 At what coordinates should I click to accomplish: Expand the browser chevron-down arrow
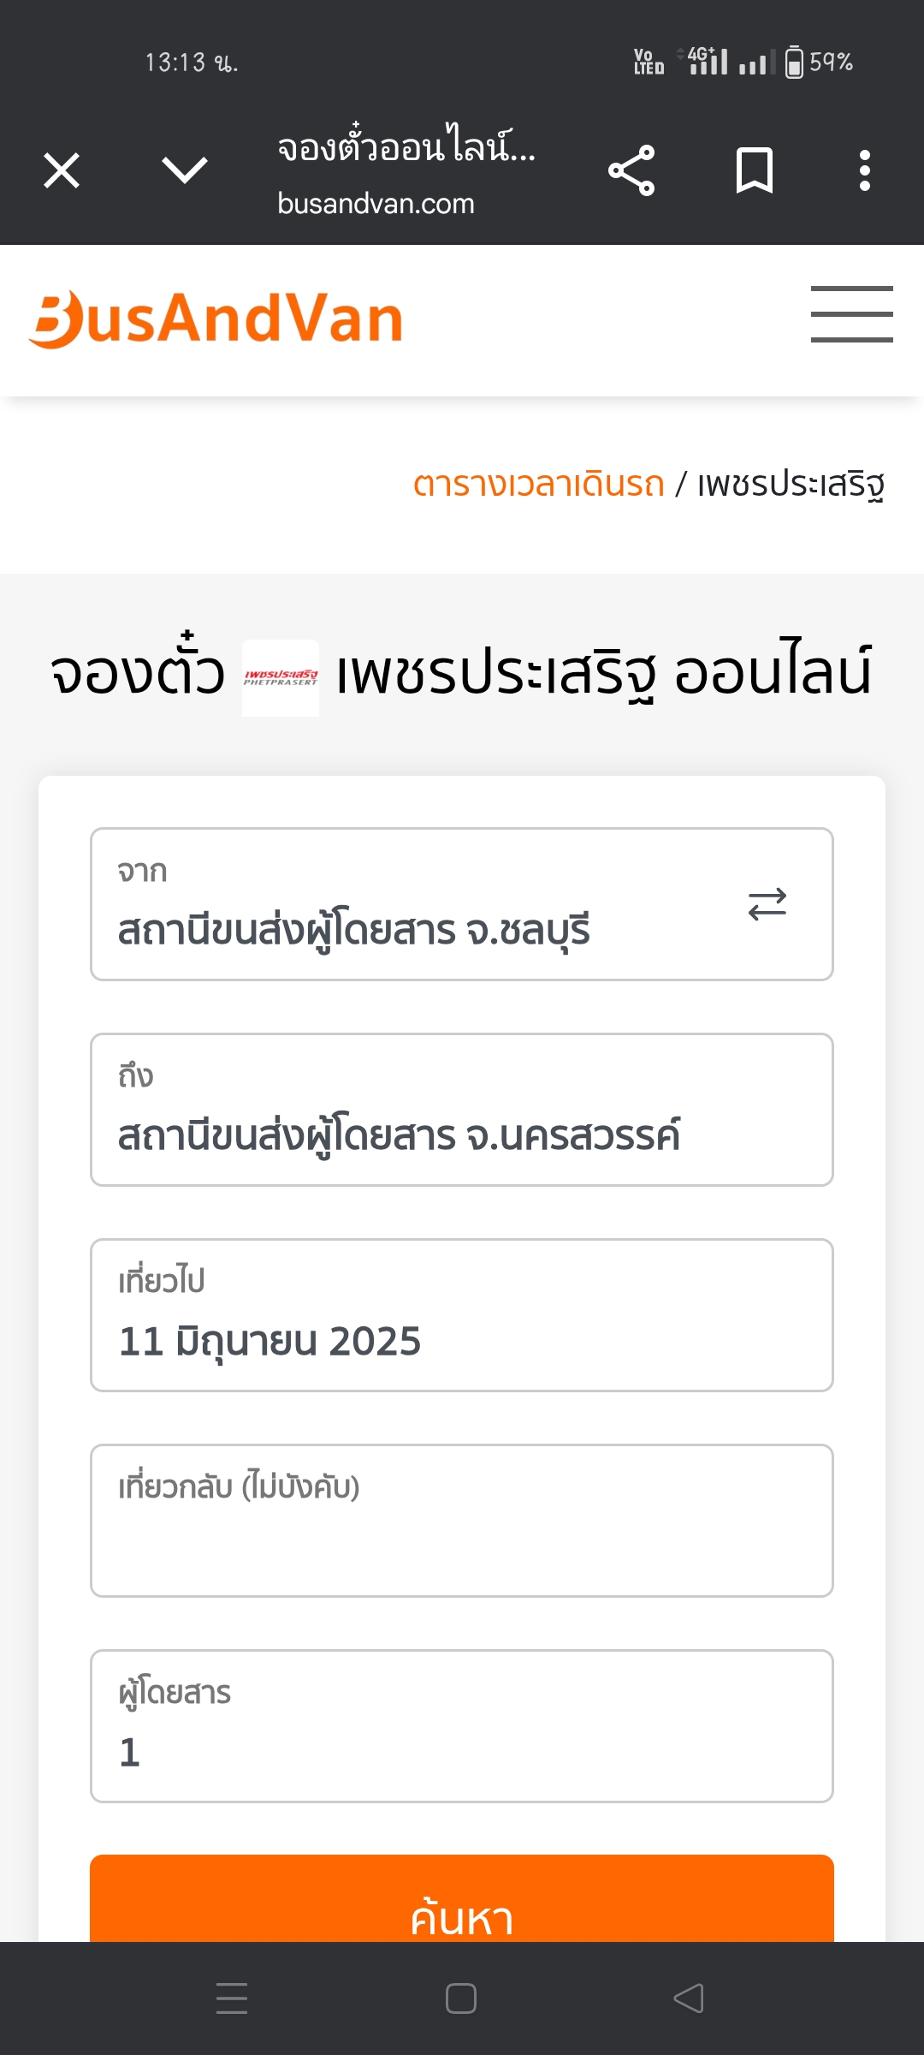tap(185, 170)
